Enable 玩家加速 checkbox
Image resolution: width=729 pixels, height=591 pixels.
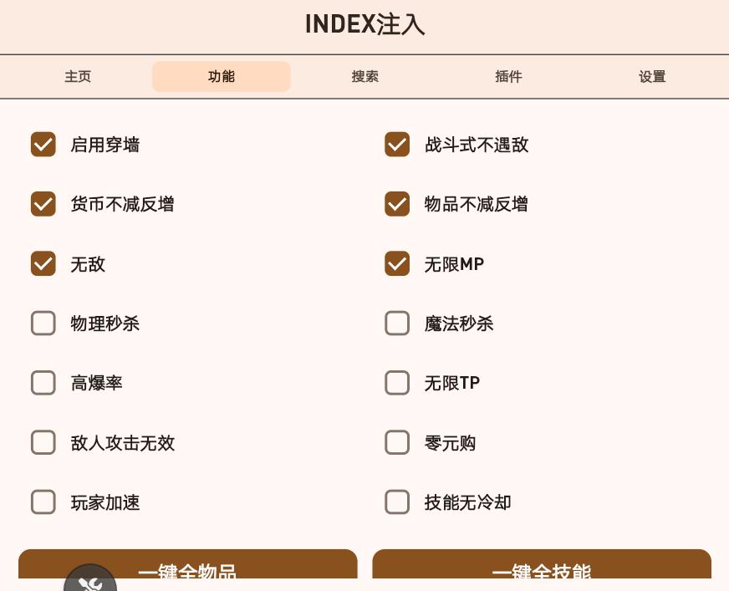(43, 502)
